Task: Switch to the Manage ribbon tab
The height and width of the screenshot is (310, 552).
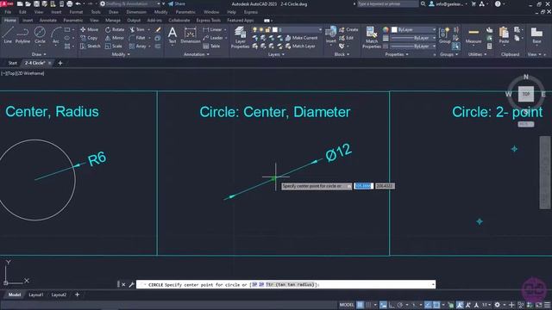Action: (113, 21)
